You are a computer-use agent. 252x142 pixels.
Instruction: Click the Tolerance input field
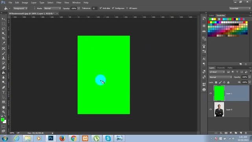tap(94, 8)
